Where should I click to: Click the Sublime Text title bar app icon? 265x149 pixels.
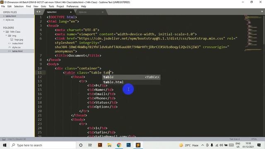(x=2, y=2)
